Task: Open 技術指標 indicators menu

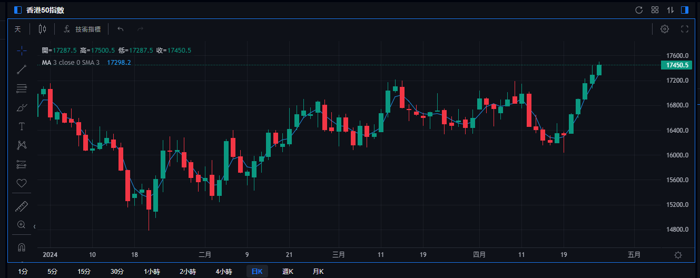Action: pos(82,29)
